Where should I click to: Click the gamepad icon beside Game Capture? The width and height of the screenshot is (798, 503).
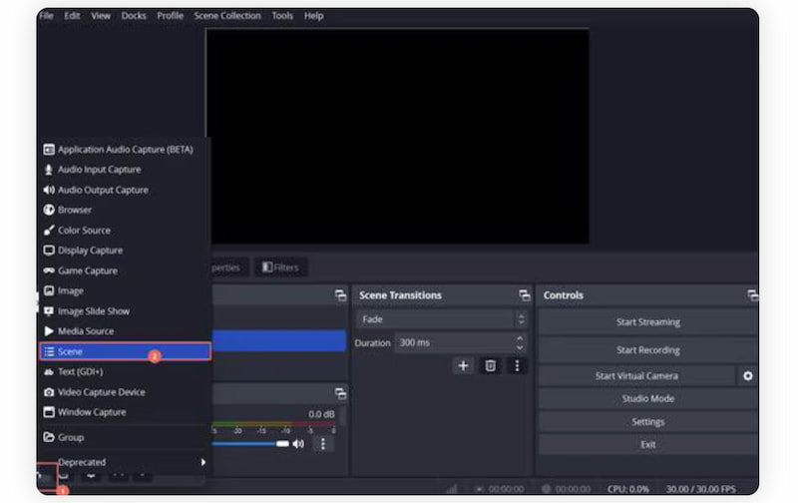click(x=49, y=270)
